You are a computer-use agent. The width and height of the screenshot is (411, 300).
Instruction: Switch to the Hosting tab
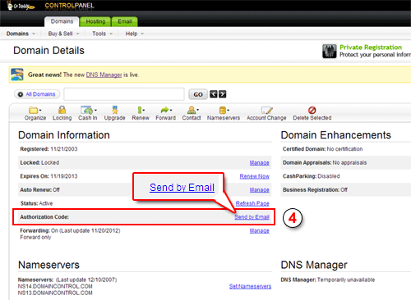pos(95,21)
